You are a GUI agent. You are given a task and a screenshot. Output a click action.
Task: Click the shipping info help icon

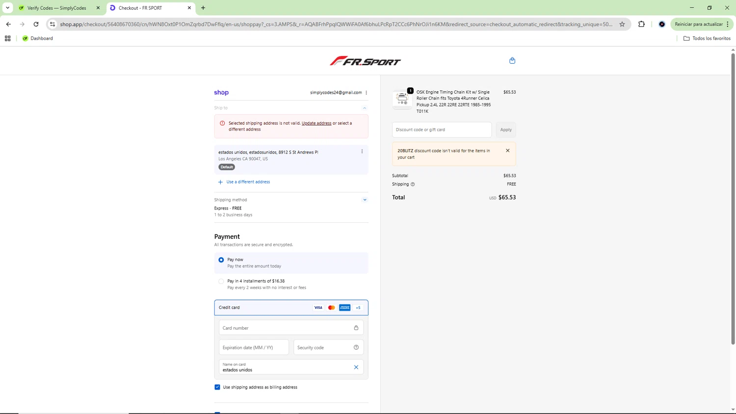[413, 184]
